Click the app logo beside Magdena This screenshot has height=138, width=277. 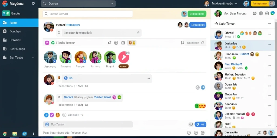(5, 4)
